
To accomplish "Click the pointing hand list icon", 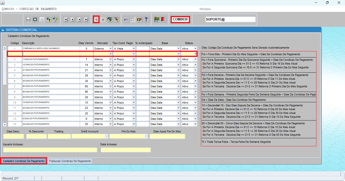I will pos(139,19).
